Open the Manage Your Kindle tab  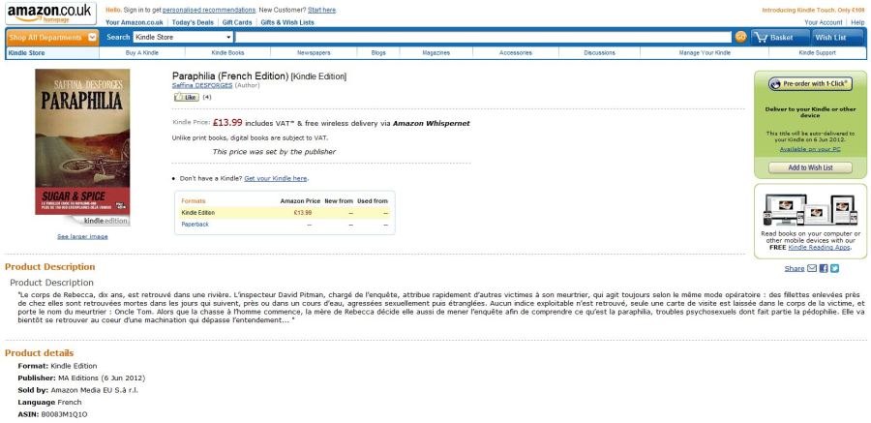coord(704,52)
